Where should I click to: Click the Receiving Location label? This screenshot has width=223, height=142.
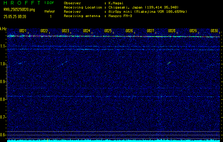coord(83,7)
